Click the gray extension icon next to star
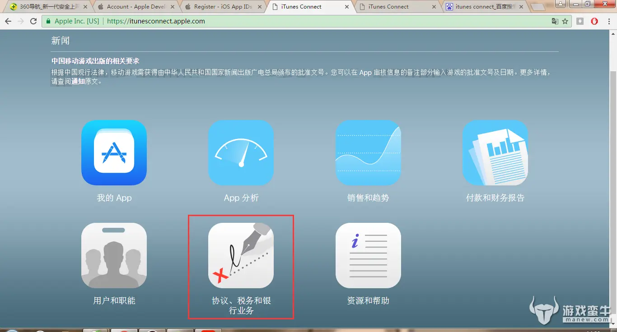The width and height of the screenshot is (617, 332). pyautogui.click(x=580, y=21)
